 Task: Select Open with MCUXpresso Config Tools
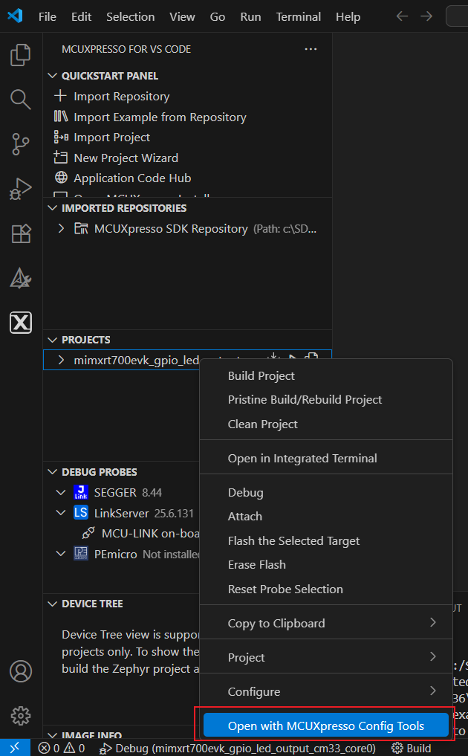(x=325, y=726)
